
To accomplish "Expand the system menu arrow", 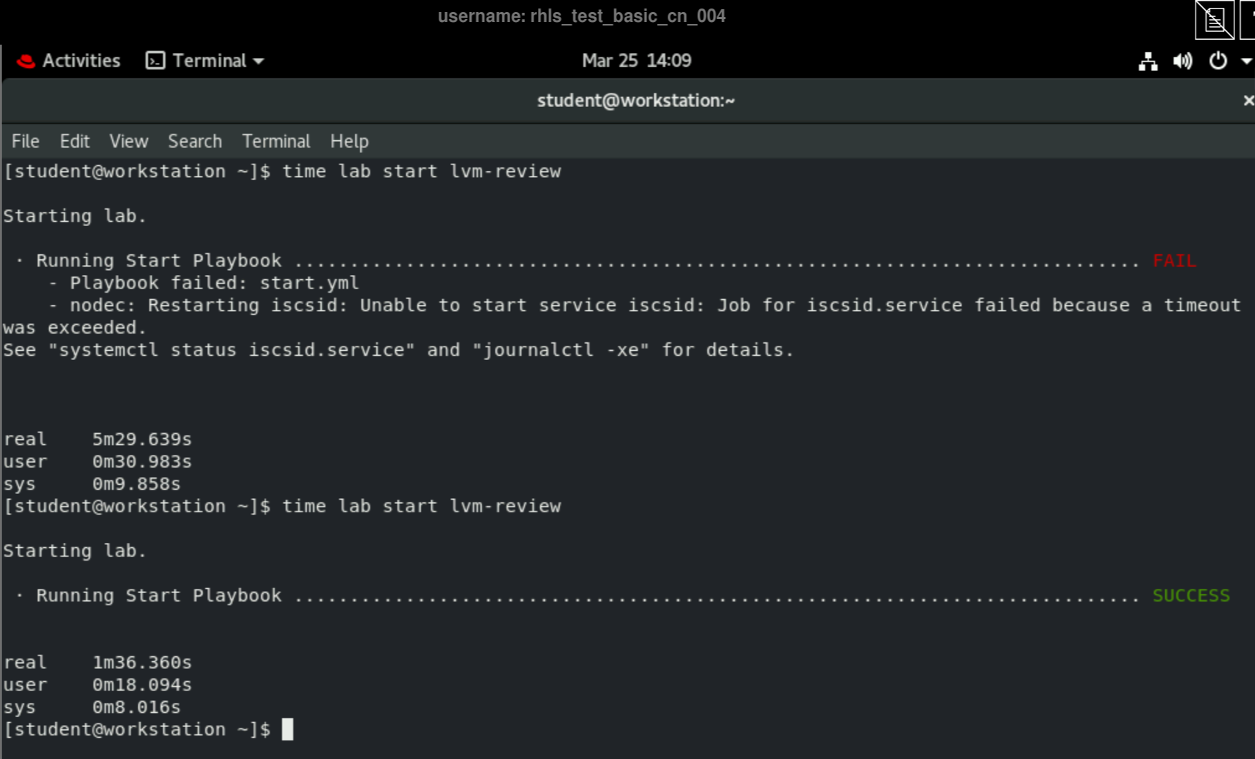I will click(x=1246, y=62).
